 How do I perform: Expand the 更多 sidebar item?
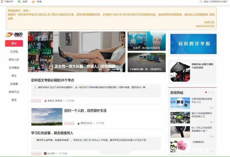[x=14, y=100]
